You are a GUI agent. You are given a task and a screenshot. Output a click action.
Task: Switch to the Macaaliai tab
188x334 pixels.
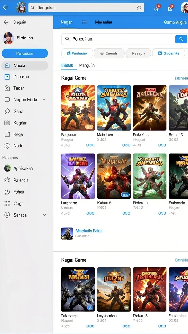(x=103, y=22)
